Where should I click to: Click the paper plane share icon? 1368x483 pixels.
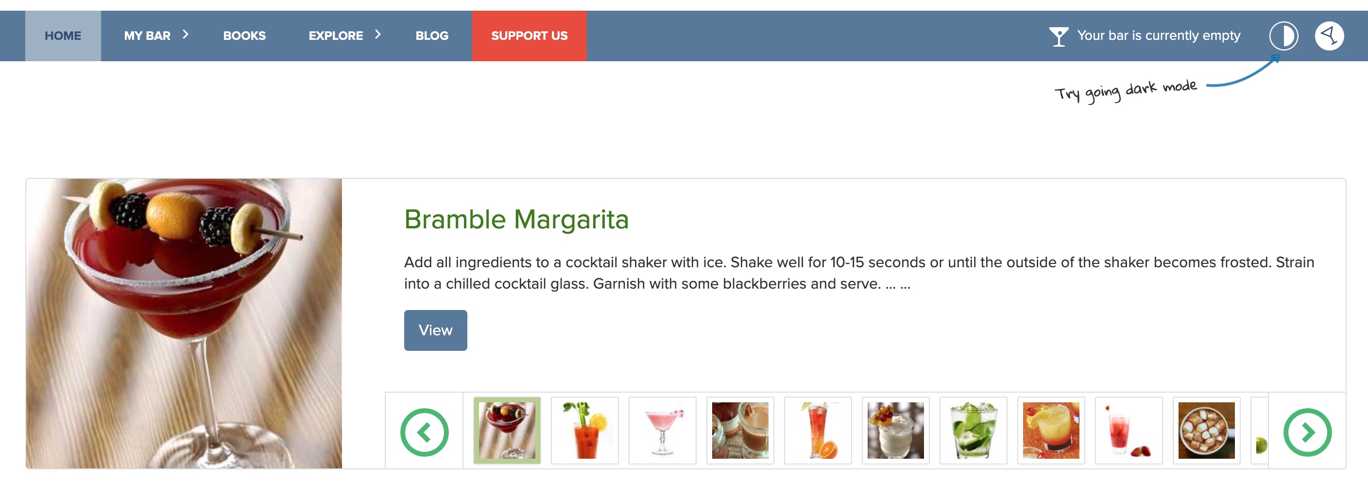[x=1329, y=36]
